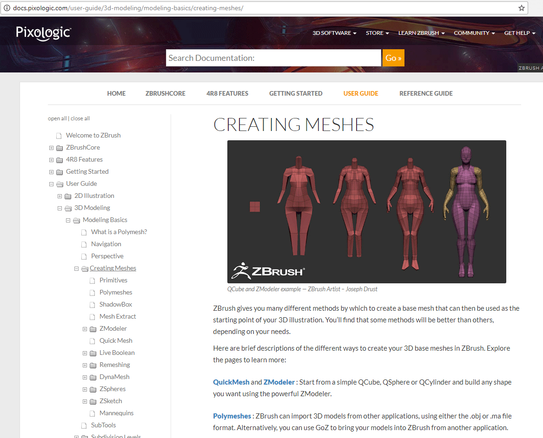Select the User Guide tab
The image size is (543, 438).
(x=360, y=93)
